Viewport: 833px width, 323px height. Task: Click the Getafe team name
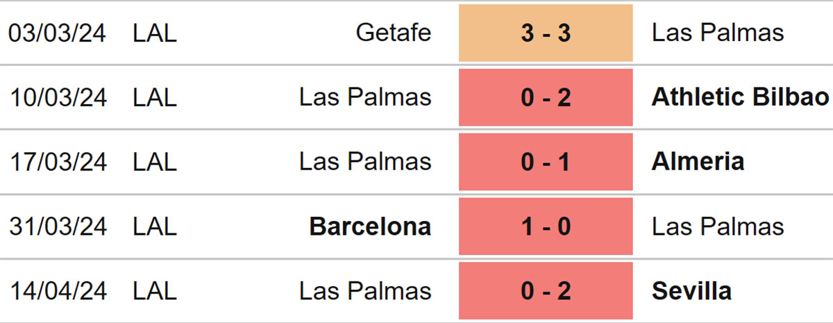pos(394,33)
